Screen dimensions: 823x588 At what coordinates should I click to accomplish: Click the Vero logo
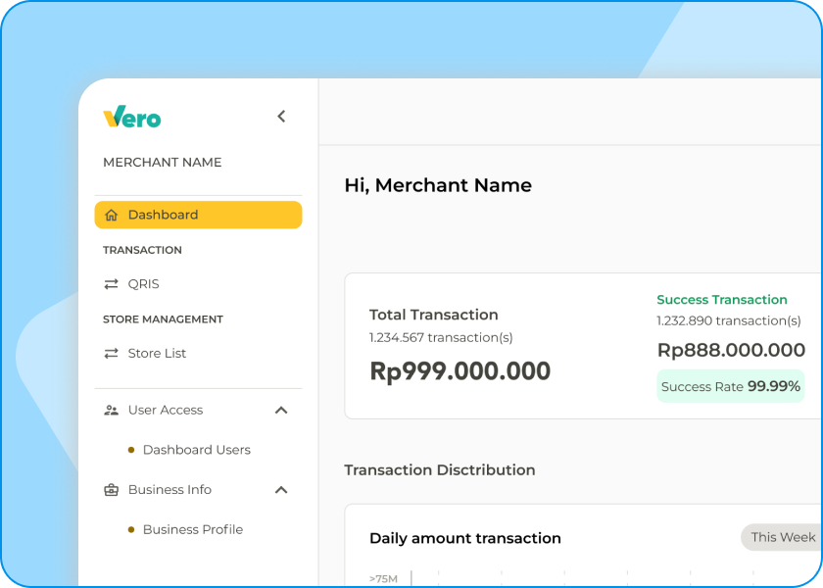coord(132,117)
